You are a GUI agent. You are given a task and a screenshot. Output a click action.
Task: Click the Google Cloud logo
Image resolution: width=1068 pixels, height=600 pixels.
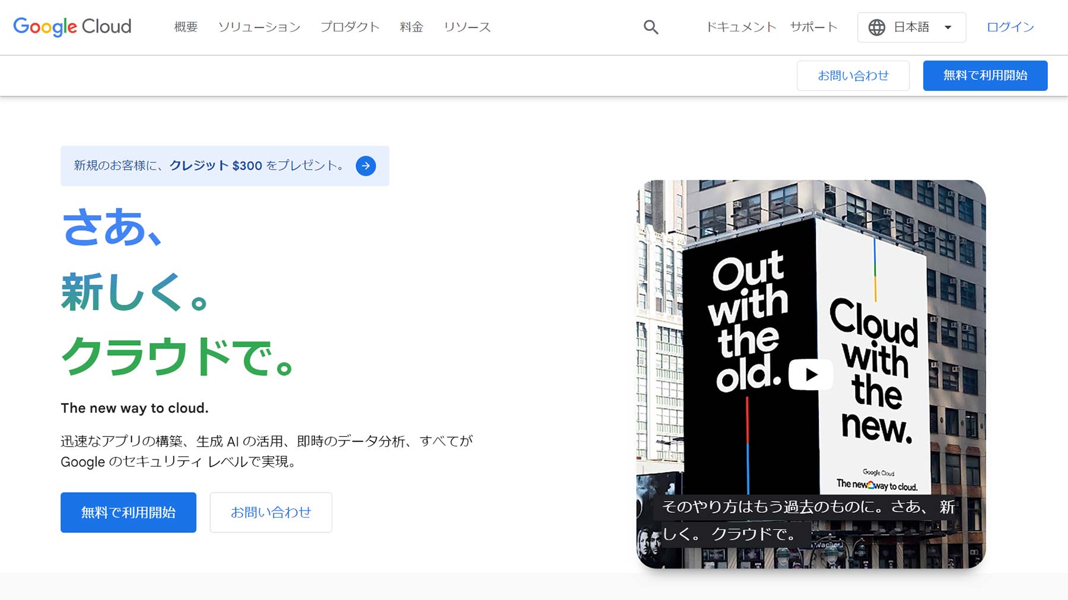tap(72, 27)
